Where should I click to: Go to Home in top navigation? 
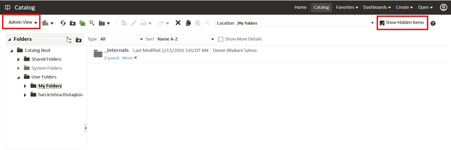300,7
